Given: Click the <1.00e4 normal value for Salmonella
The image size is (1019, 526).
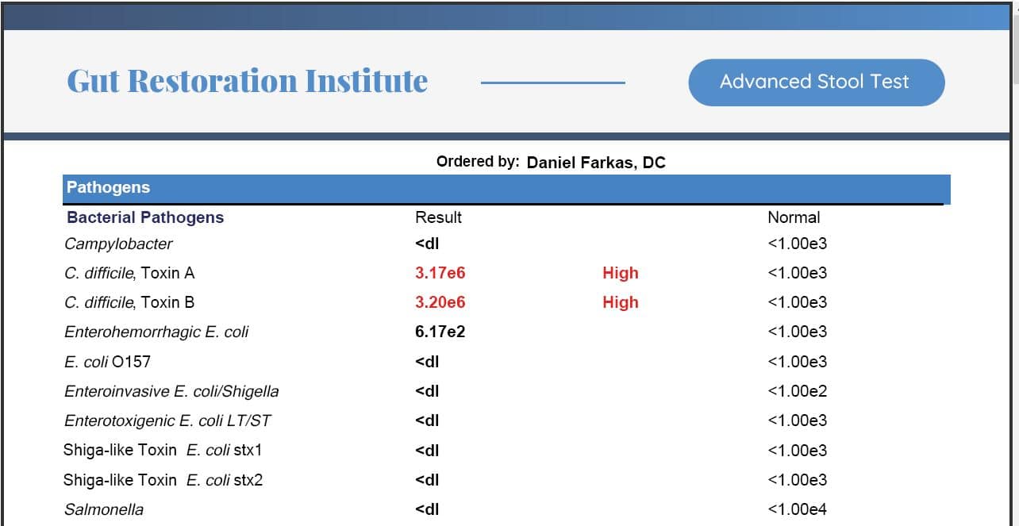Looking at the screenshot, I should (798, 509).
